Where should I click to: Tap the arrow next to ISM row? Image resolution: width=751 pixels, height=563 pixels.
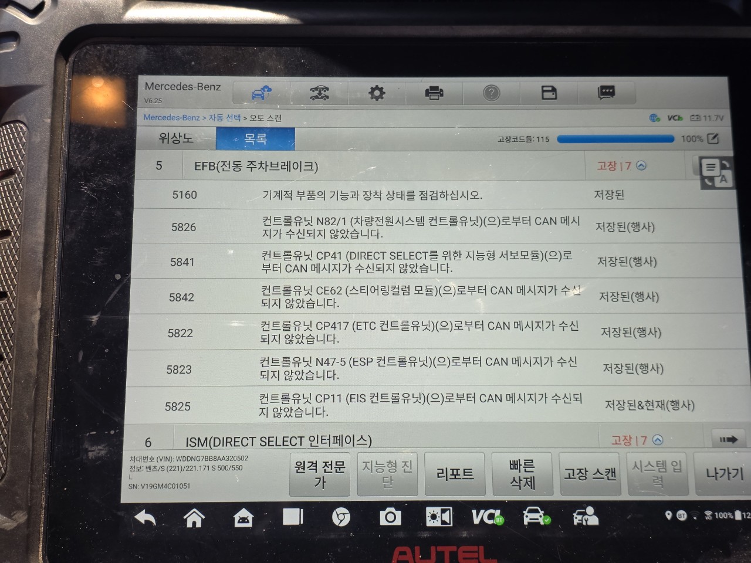pos(728,439)
